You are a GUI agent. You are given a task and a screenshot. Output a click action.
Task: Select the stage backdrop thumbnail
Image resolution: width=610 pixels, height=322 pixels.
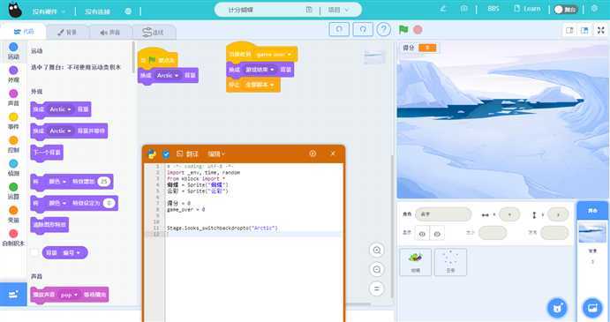592,231
